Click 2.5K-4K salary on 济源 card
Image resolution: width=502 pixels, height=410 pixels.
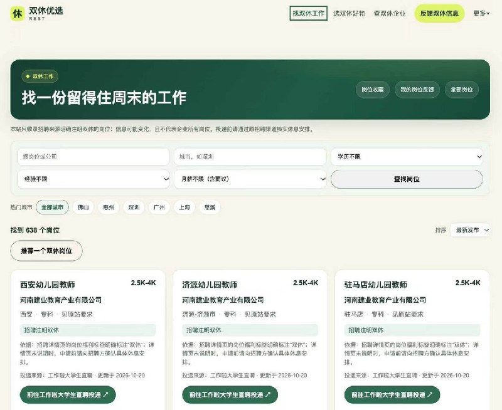pyautogui.click(x=306, y=283)
